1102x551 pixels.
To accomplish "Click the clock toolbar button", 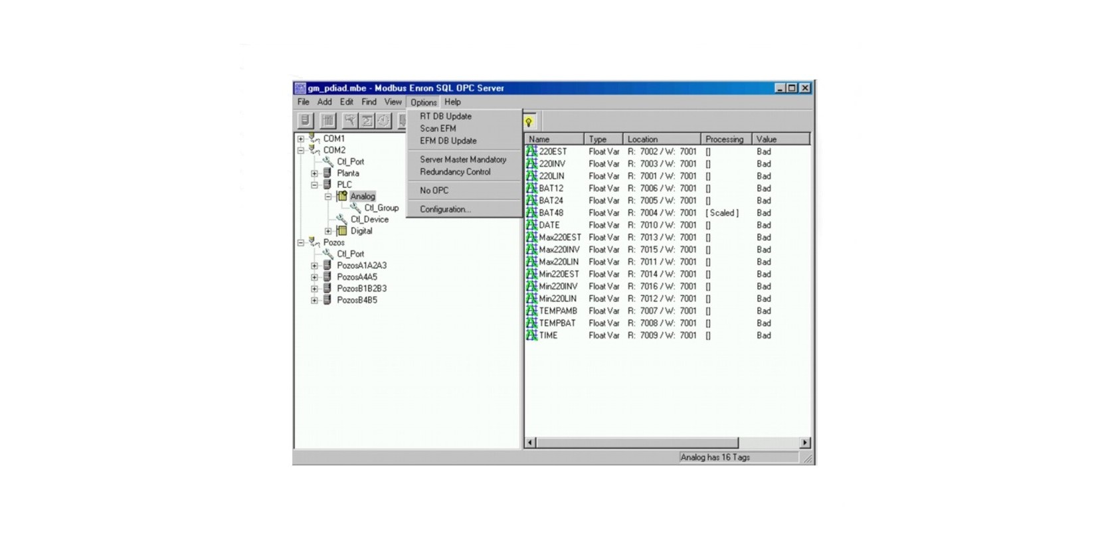I will 384,121.
